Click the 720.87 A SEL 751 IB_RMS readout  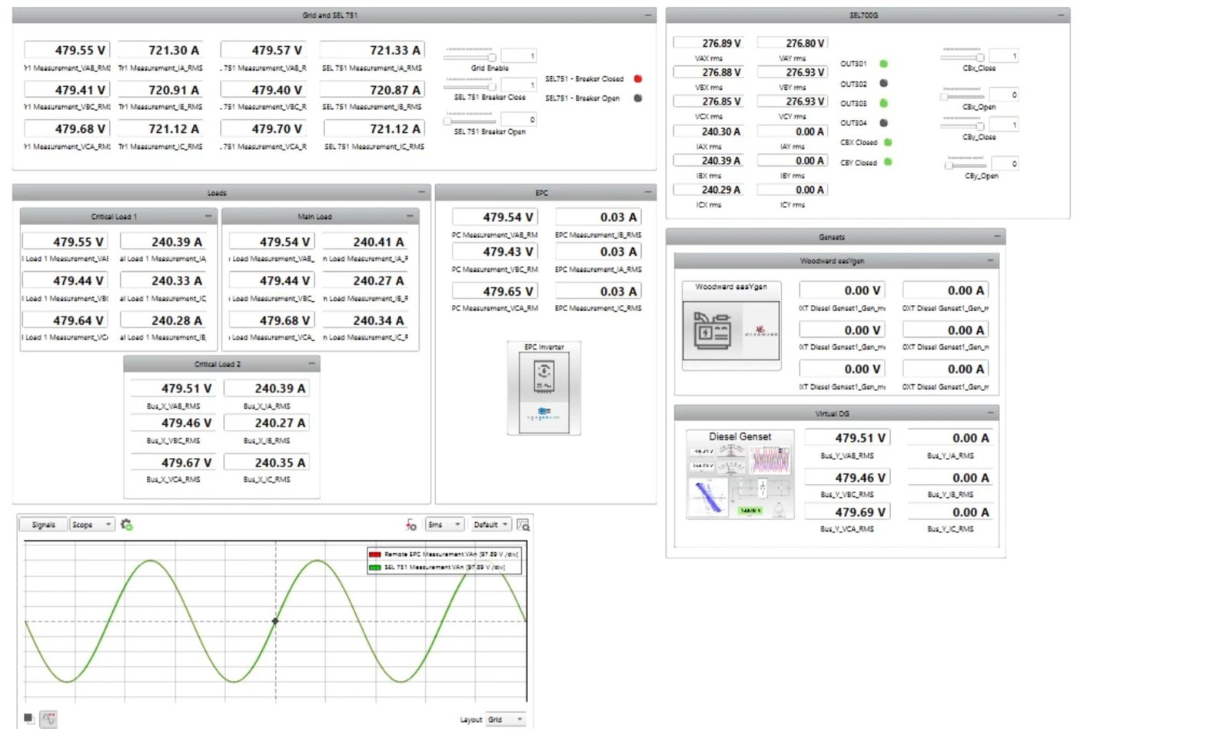(x=374, y=90)
